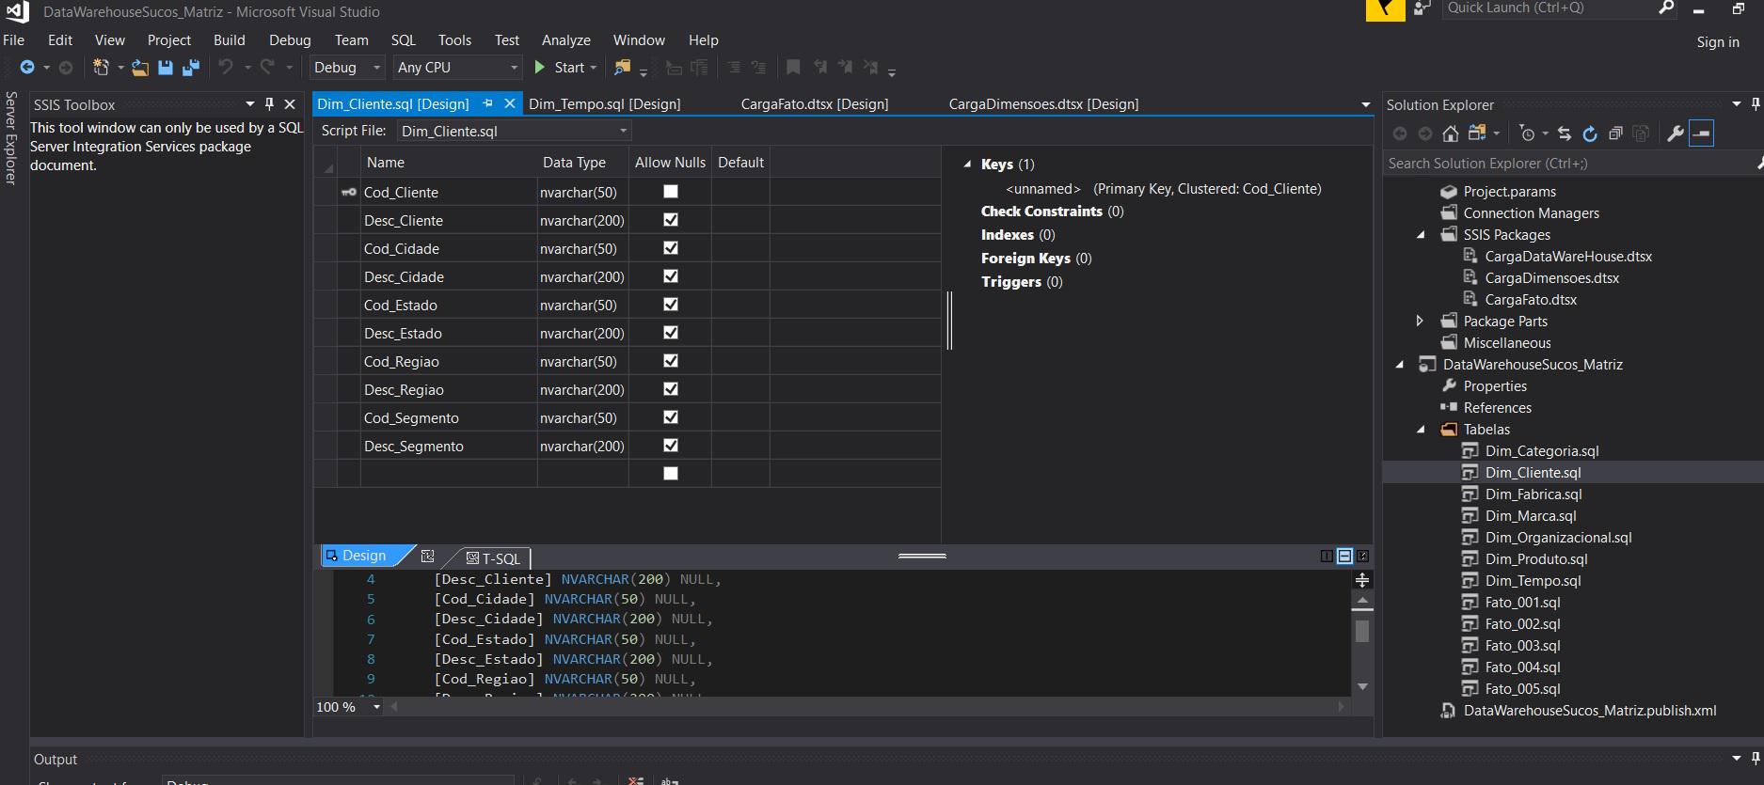The width and height of the screenshot is (1764, 785).
Task: Click the collapse pane icon in split bar
Action: pos(1362,556)
